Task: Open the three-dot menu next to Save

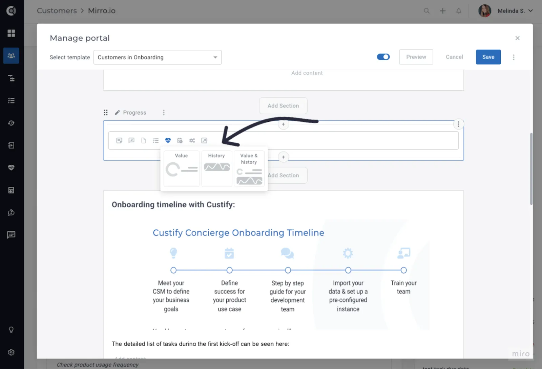Action: click(x=514, y=57)
